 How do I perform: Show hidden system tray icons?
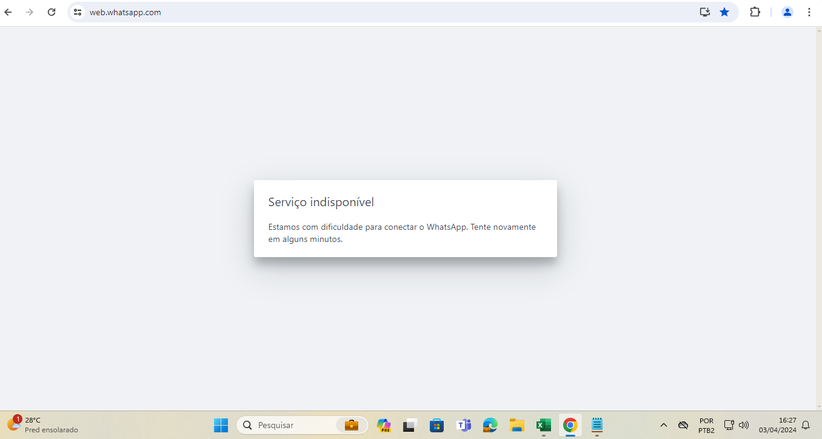[x=663, y=425]
